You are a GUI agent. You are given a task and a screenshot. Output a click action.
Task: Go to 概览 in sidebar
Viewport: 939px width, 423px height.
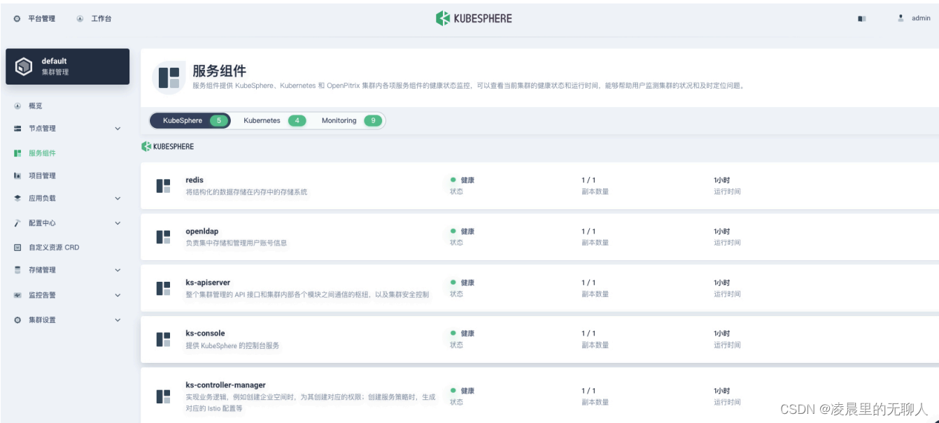click(36, 106)
